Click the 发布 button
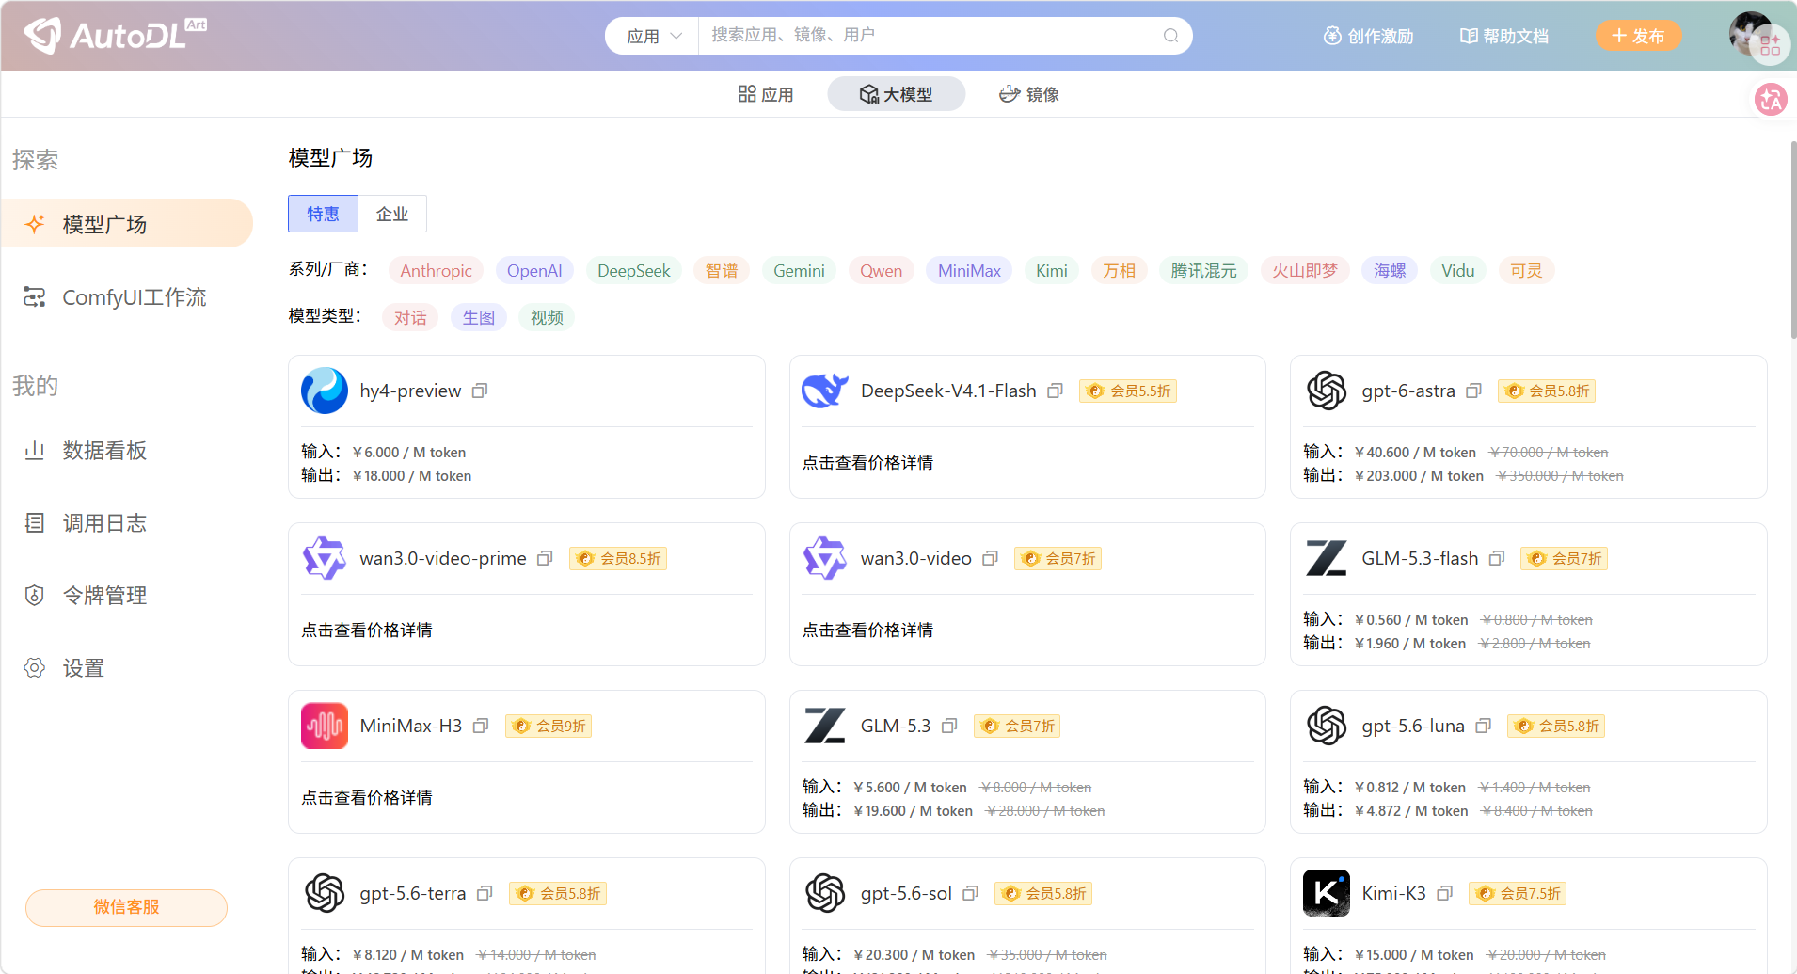 pyautogui.click(x=1638, y=36)
